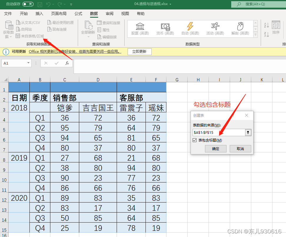Click the Update available info icon
The width and height of the screenshot is (286, 237).
[6, 52]
